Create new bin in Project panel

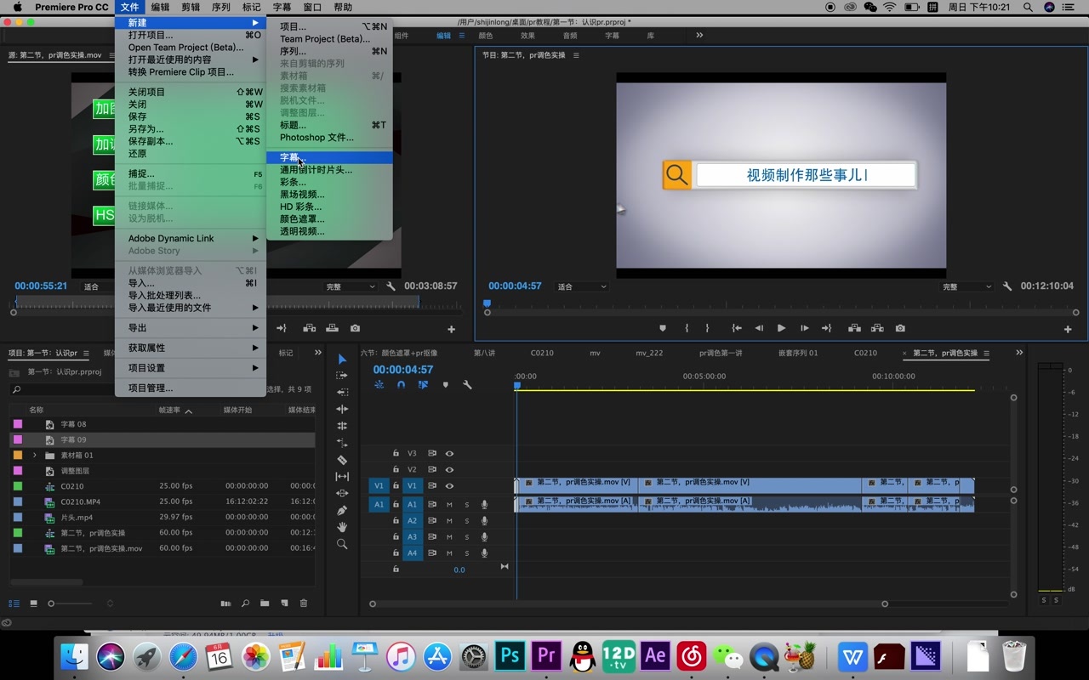(265, 603)
